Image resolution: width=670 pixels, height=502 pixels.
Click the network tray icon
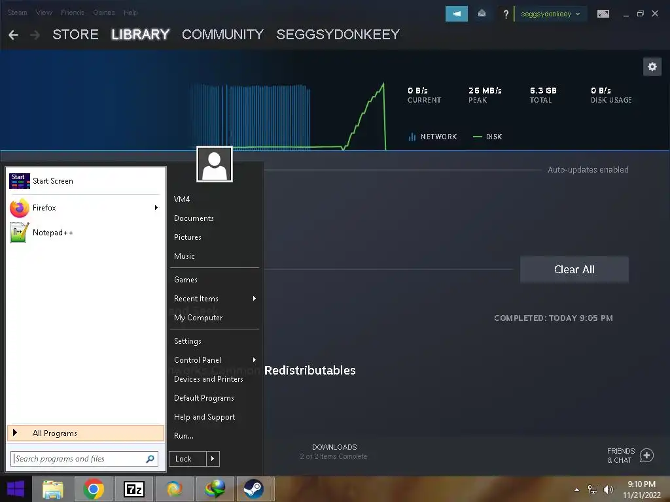593,490
